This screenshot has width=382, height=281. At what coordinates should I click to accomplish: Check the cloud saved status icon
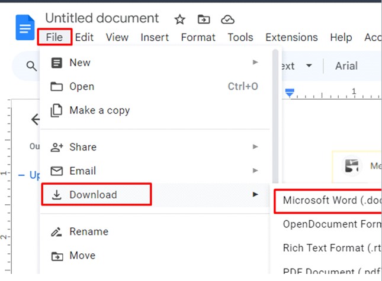[227, 19]
